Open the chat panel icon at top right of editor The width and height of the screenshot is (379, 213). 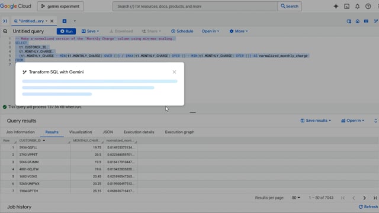[x=366, y=21]
